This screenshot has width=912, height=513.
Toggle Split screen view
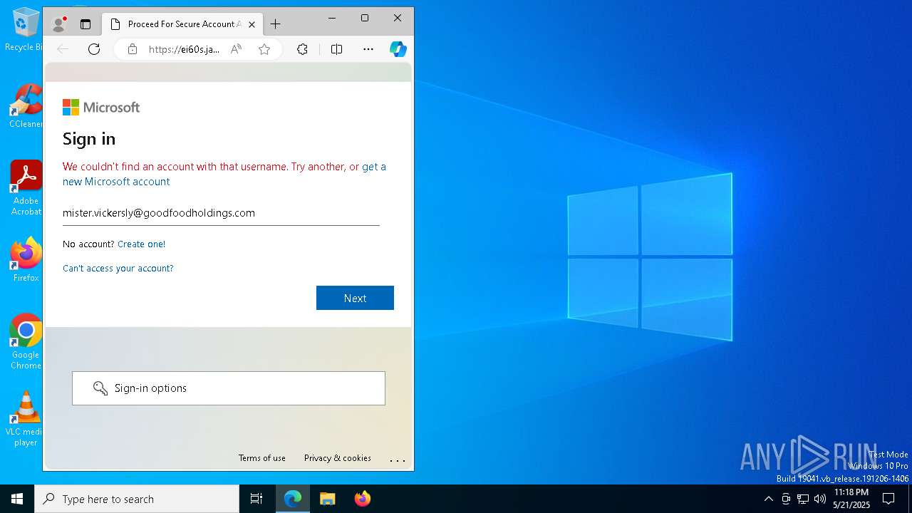click(336, 49)
